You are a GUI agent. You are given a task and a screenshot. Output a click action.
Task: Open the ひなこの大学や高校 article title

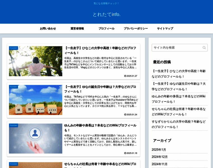tap(100, 50)
